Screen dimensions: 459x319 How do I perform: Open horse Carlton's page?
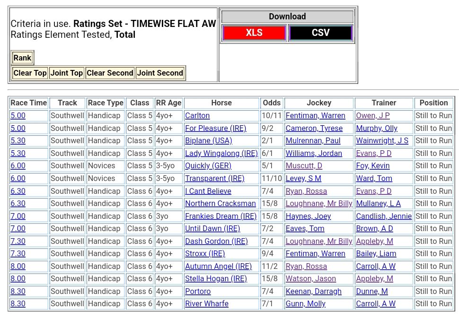tap(197, 116)
